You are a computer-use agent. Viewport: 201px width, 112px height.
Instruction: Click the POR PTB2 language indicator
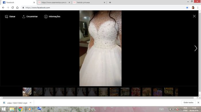point(185,109)
